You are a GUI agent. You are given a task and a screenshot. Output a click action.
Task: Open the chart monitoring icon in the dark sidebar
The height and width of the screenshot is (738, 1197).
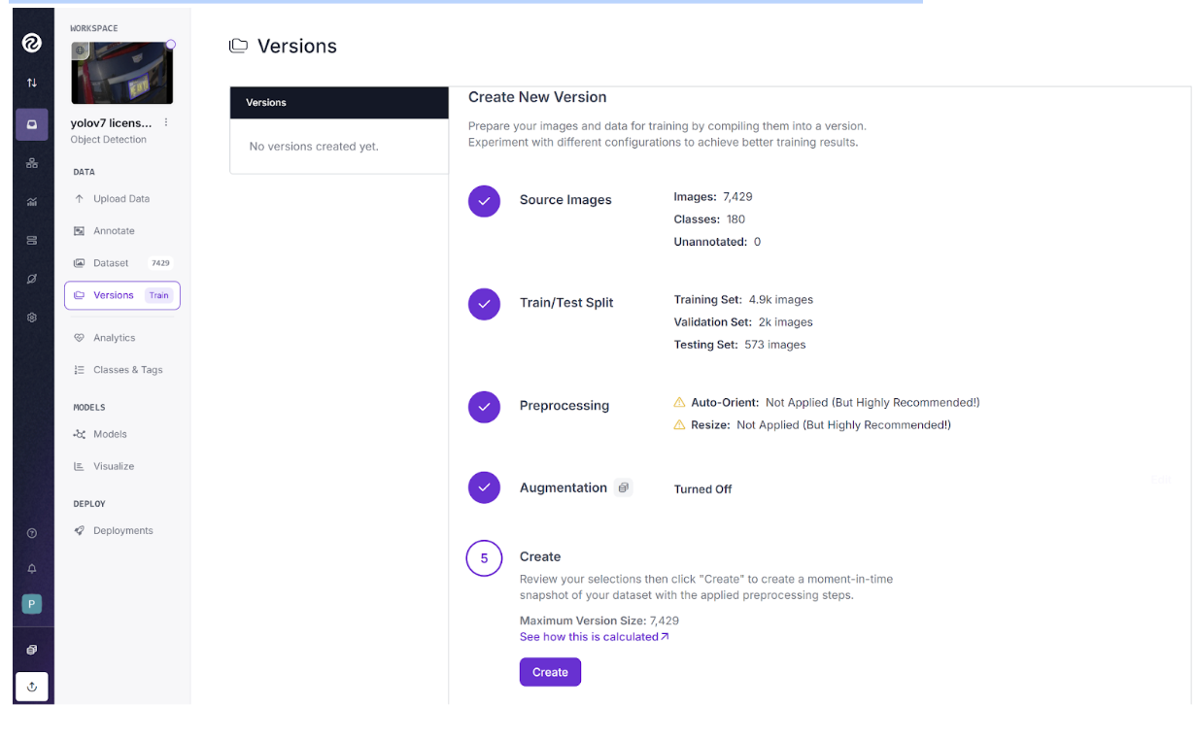tap(32, 202)
